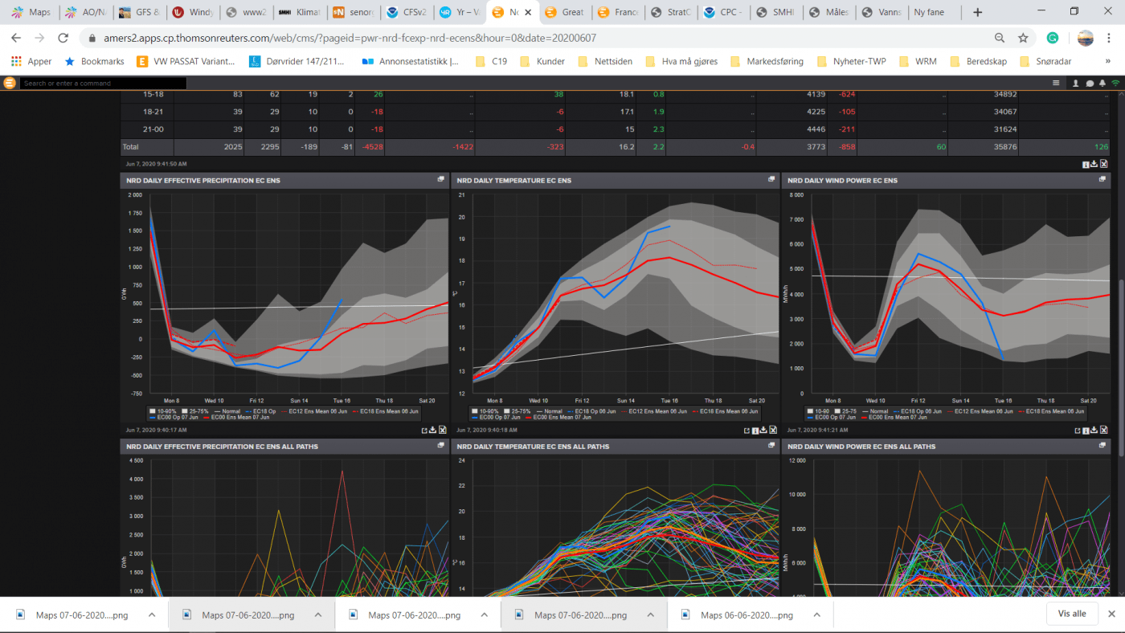Close the downloads bar

pyautogui.click(x=1111, y=614)
